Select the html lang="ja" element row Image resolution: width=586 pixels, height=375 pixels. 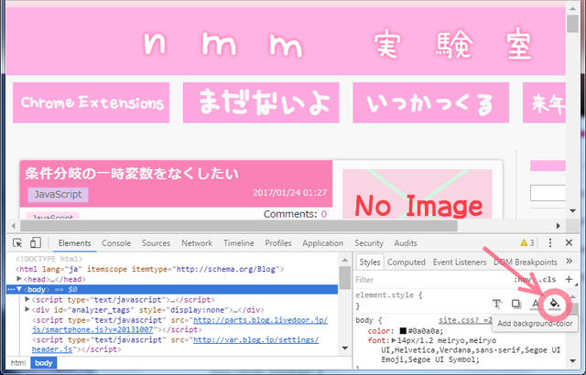[149, 269]
